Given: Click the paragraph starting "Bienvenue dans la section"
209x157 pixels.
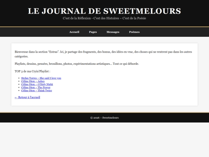Looking at the screenshot, I should tap(103, 54).
